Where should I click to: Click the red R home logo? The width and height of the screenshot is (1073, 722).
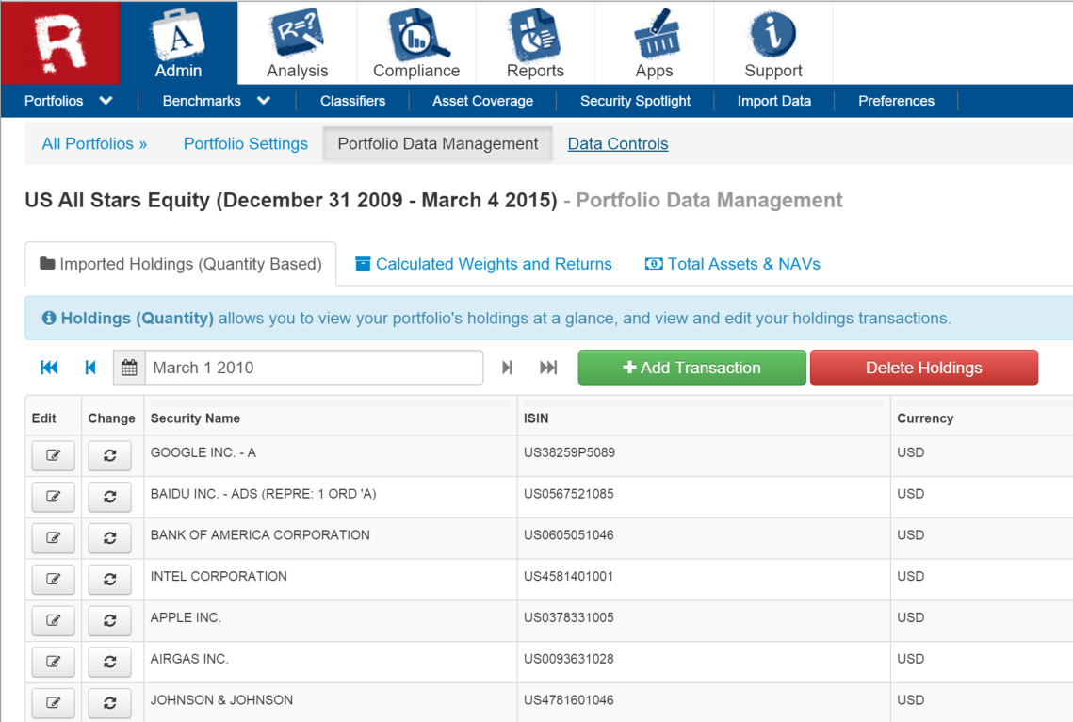[60, 43]
